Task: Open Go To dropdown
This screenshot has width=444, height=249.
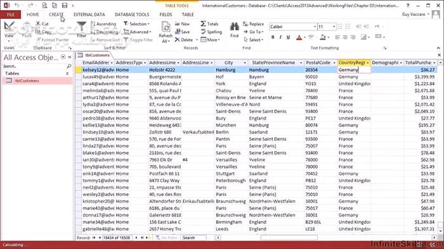Action: point(253,32)
